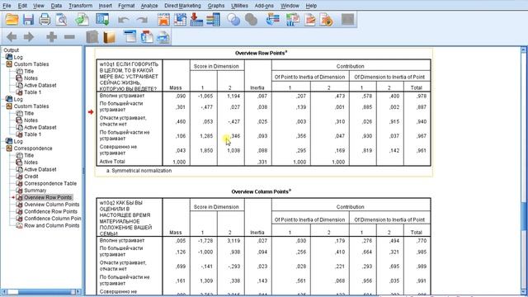
Task: Click the Insert Text icon
Action: [x=163, y=36]
